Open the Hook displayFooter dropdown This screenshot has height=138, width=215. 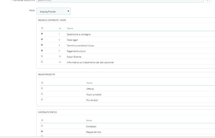(x=53, y=11)
